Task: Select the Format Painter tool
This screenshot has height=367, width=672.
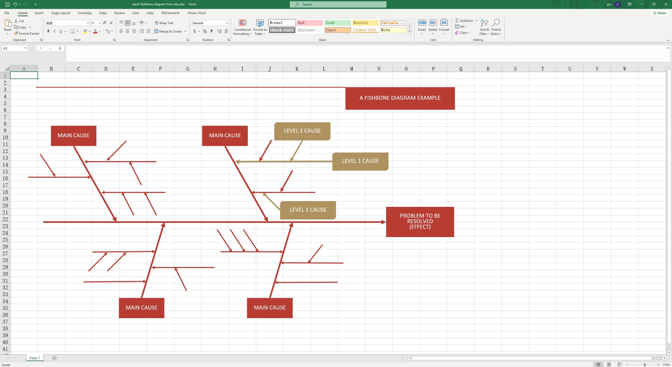Action: [27, 33]
